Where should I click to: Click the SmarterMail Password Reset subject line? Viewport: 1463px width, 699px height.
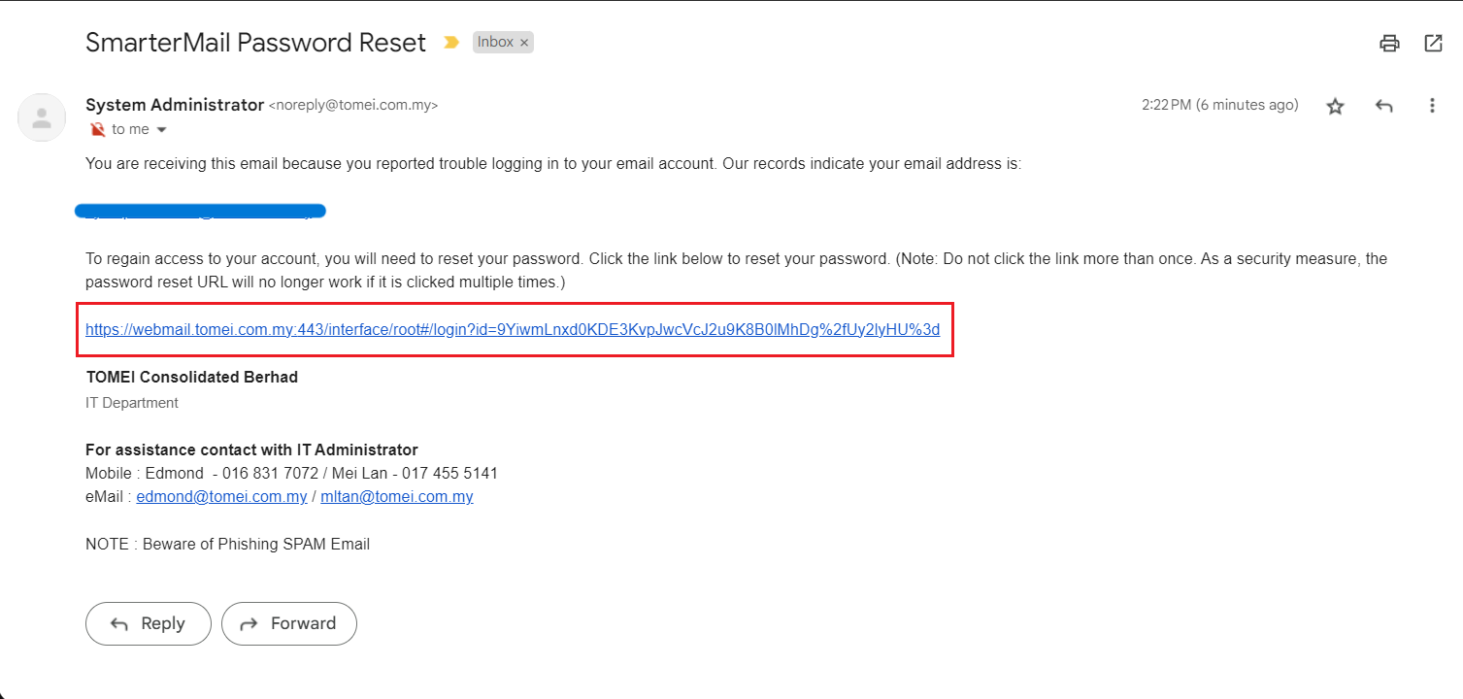pyautogui.click(x=255, y=43)
